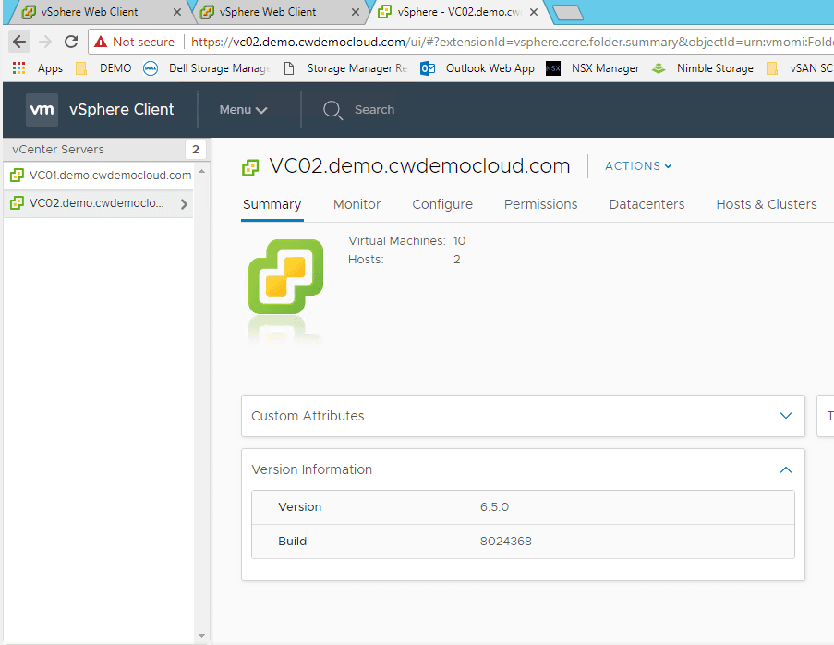Image resolution: width=834 pixels, height=645 pixels.
Task: Select VC01.demo.cwdemocloud.com in sidebar
Action: click(x=99, y=175)
